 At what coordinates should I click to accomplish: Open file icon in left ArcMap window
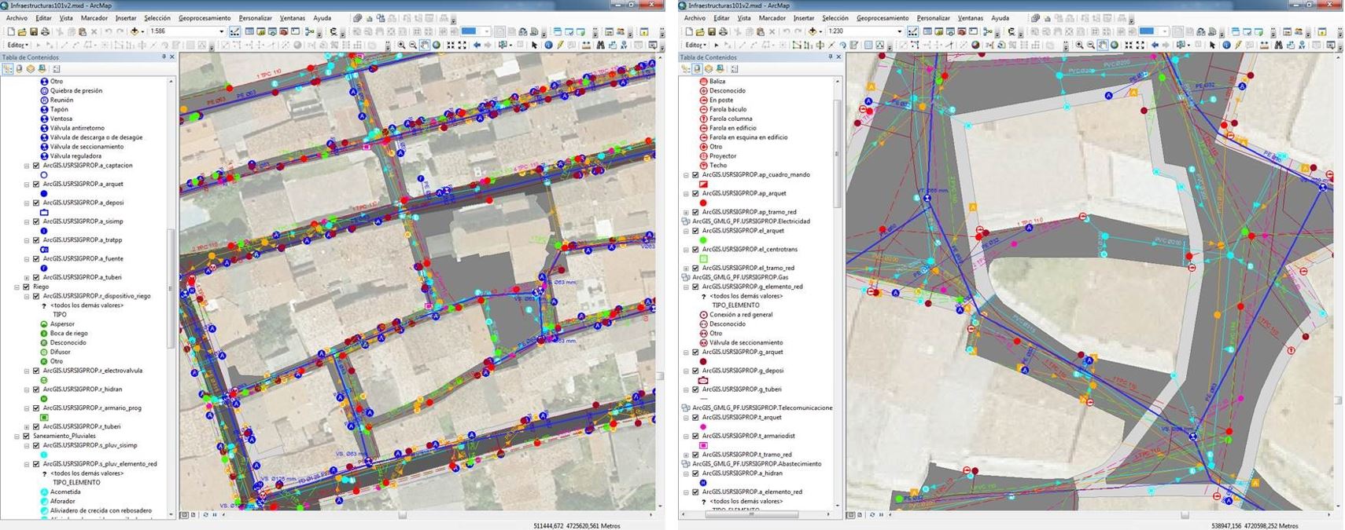[x=22, y=31]
